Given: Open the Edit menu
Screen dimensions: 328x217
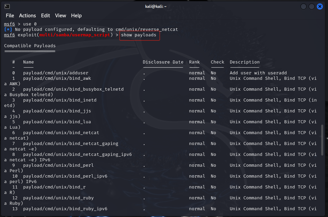Looking at the screenshot, I should [46, 16].
